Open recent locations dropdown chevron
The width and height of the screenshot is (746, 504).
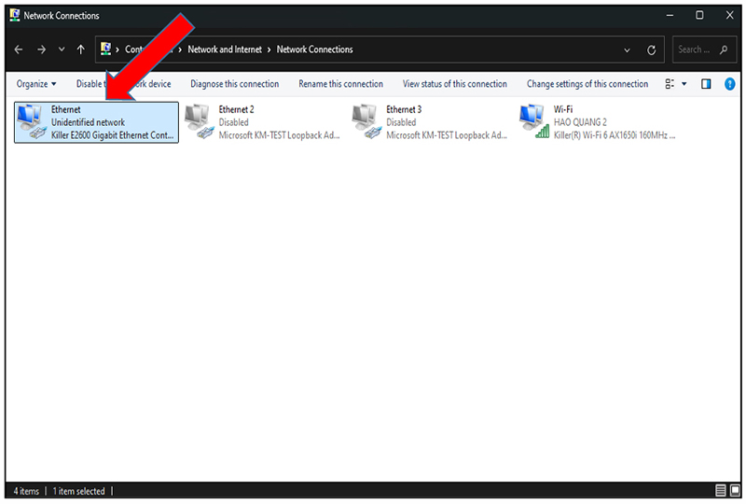62,49
